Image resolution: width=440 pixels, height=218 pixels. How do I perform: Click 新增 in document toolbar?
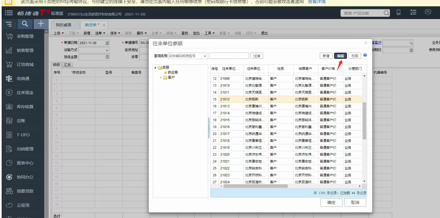point(87,33)
